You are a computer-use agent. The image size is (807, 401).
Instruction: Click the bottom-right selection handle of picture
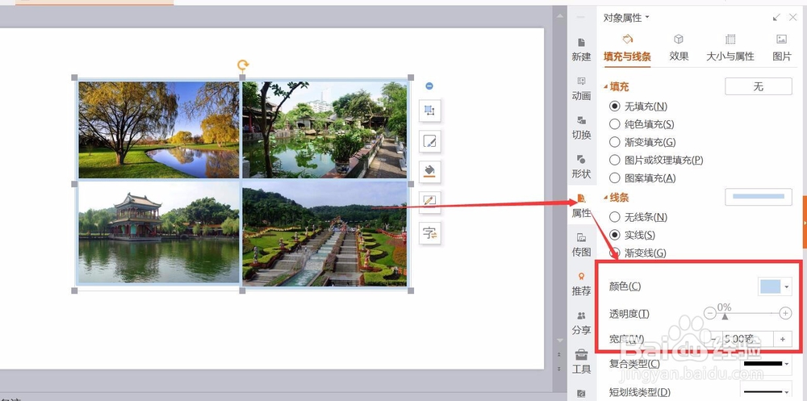(411, 290)
